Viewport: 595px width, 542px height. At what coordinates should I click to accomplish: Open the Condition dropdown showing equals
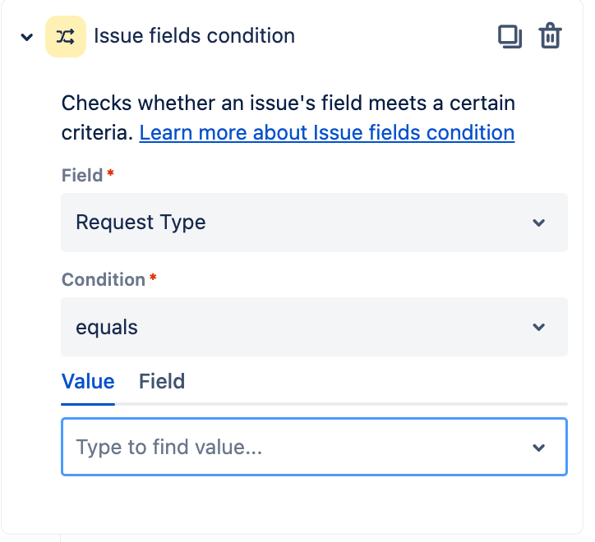[314, 327]
